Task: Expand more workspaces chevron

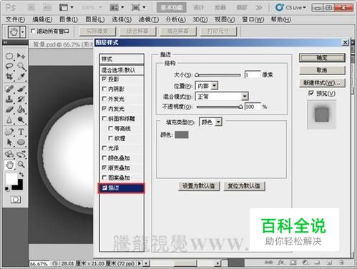Action: click(x=259, y=8)
